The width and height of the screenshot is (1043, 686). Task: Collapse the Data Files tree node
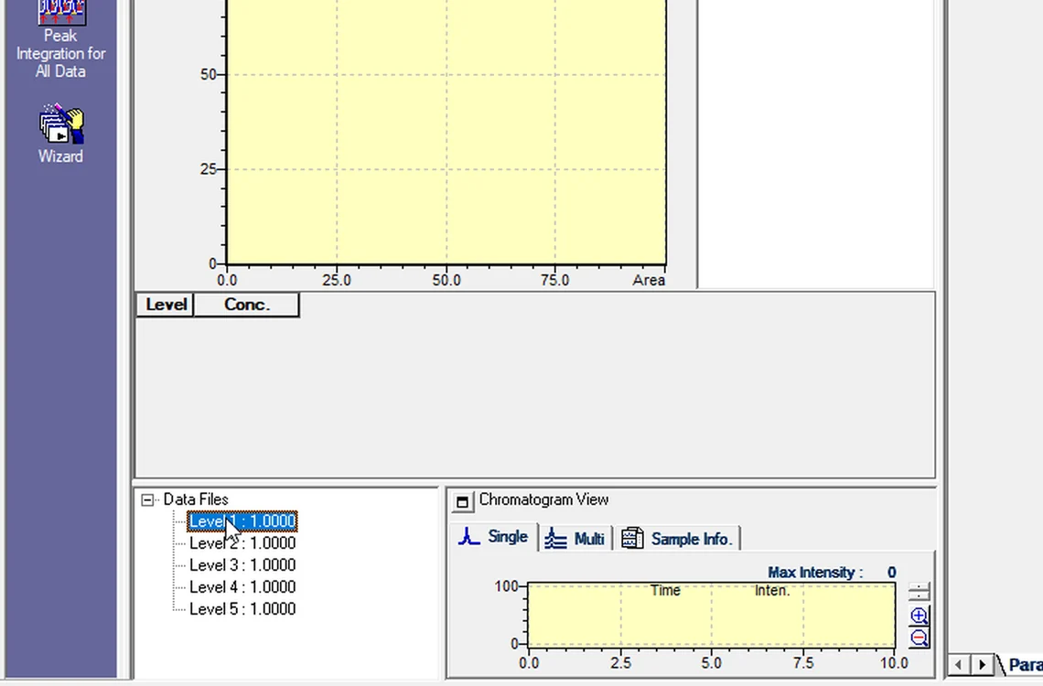click(x=147, y=500)
